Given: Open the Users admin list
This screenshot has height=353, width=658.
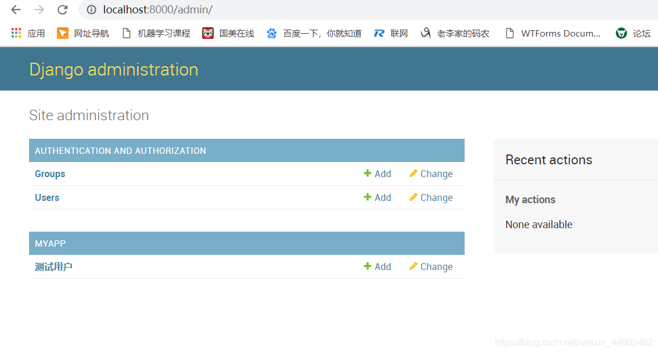Looking at the screenshot, I should click(x=47, y=197).
